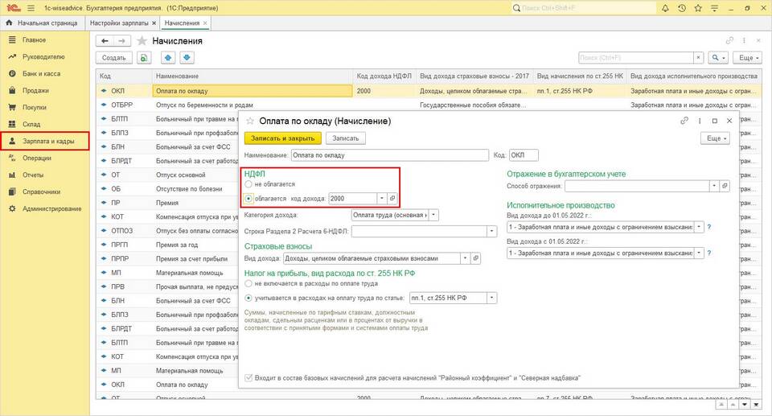Add Начисления list to favorites star

(x=142, y=41)
